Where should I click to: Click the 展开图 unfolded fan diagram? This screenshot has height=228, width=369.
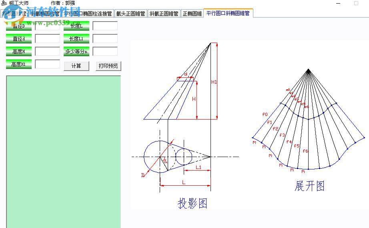tap(308, 120)
